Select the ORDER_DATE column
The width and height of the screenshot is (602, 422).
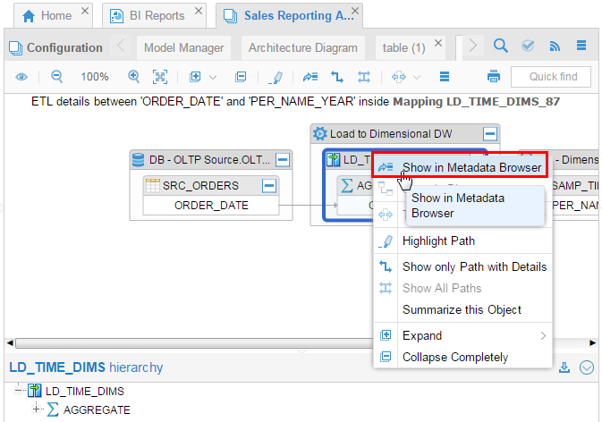(x=211, y=206)
